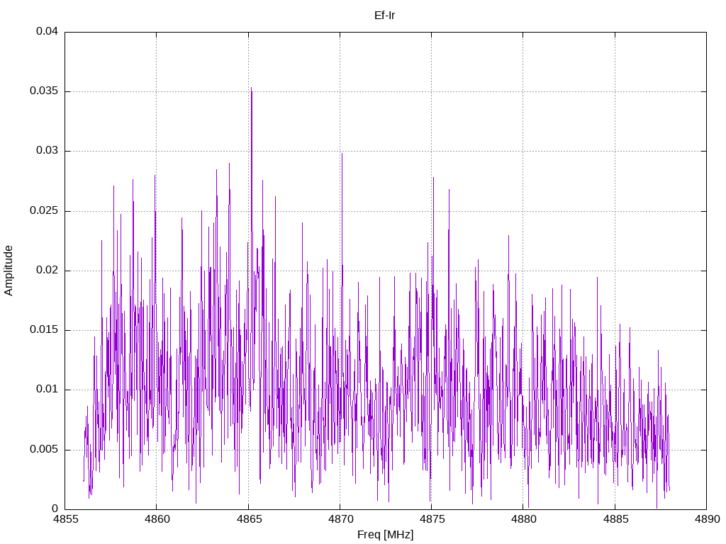Click the x-axis tick label 4855
726x544 pixels.
(65, 519)
